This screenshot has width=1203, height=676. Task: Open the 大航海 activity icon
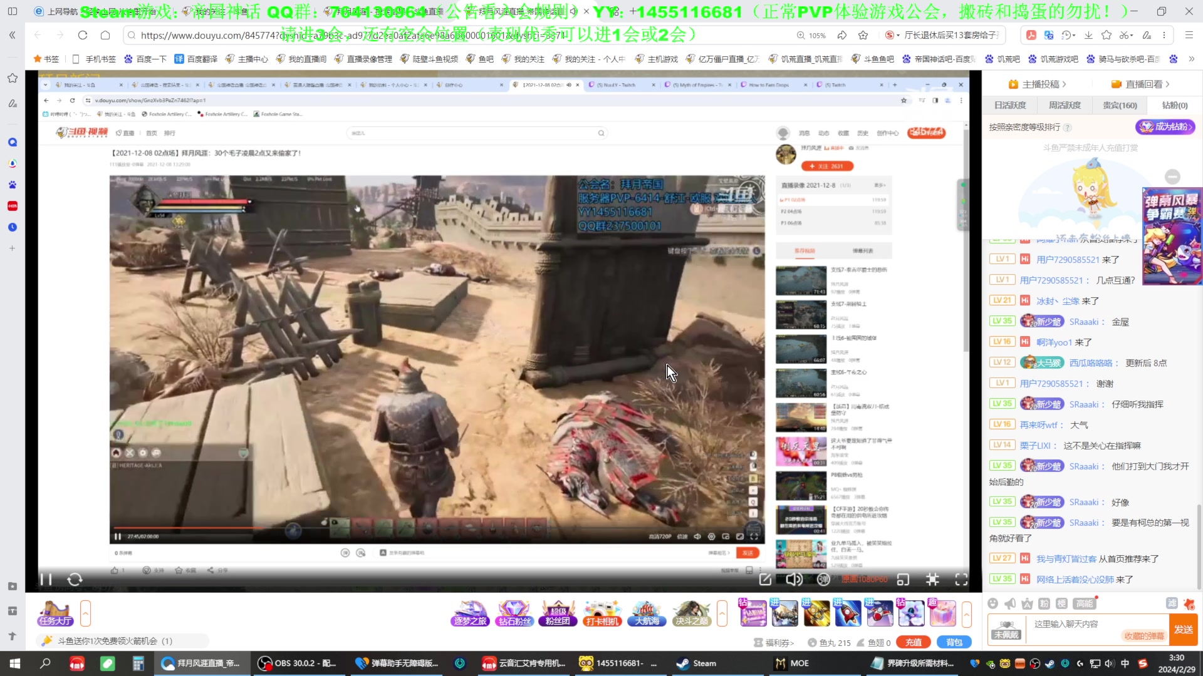647,613
